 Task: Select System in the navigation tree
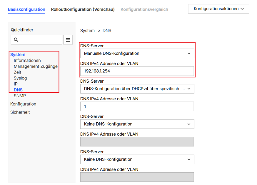click(x=18, y=54)
